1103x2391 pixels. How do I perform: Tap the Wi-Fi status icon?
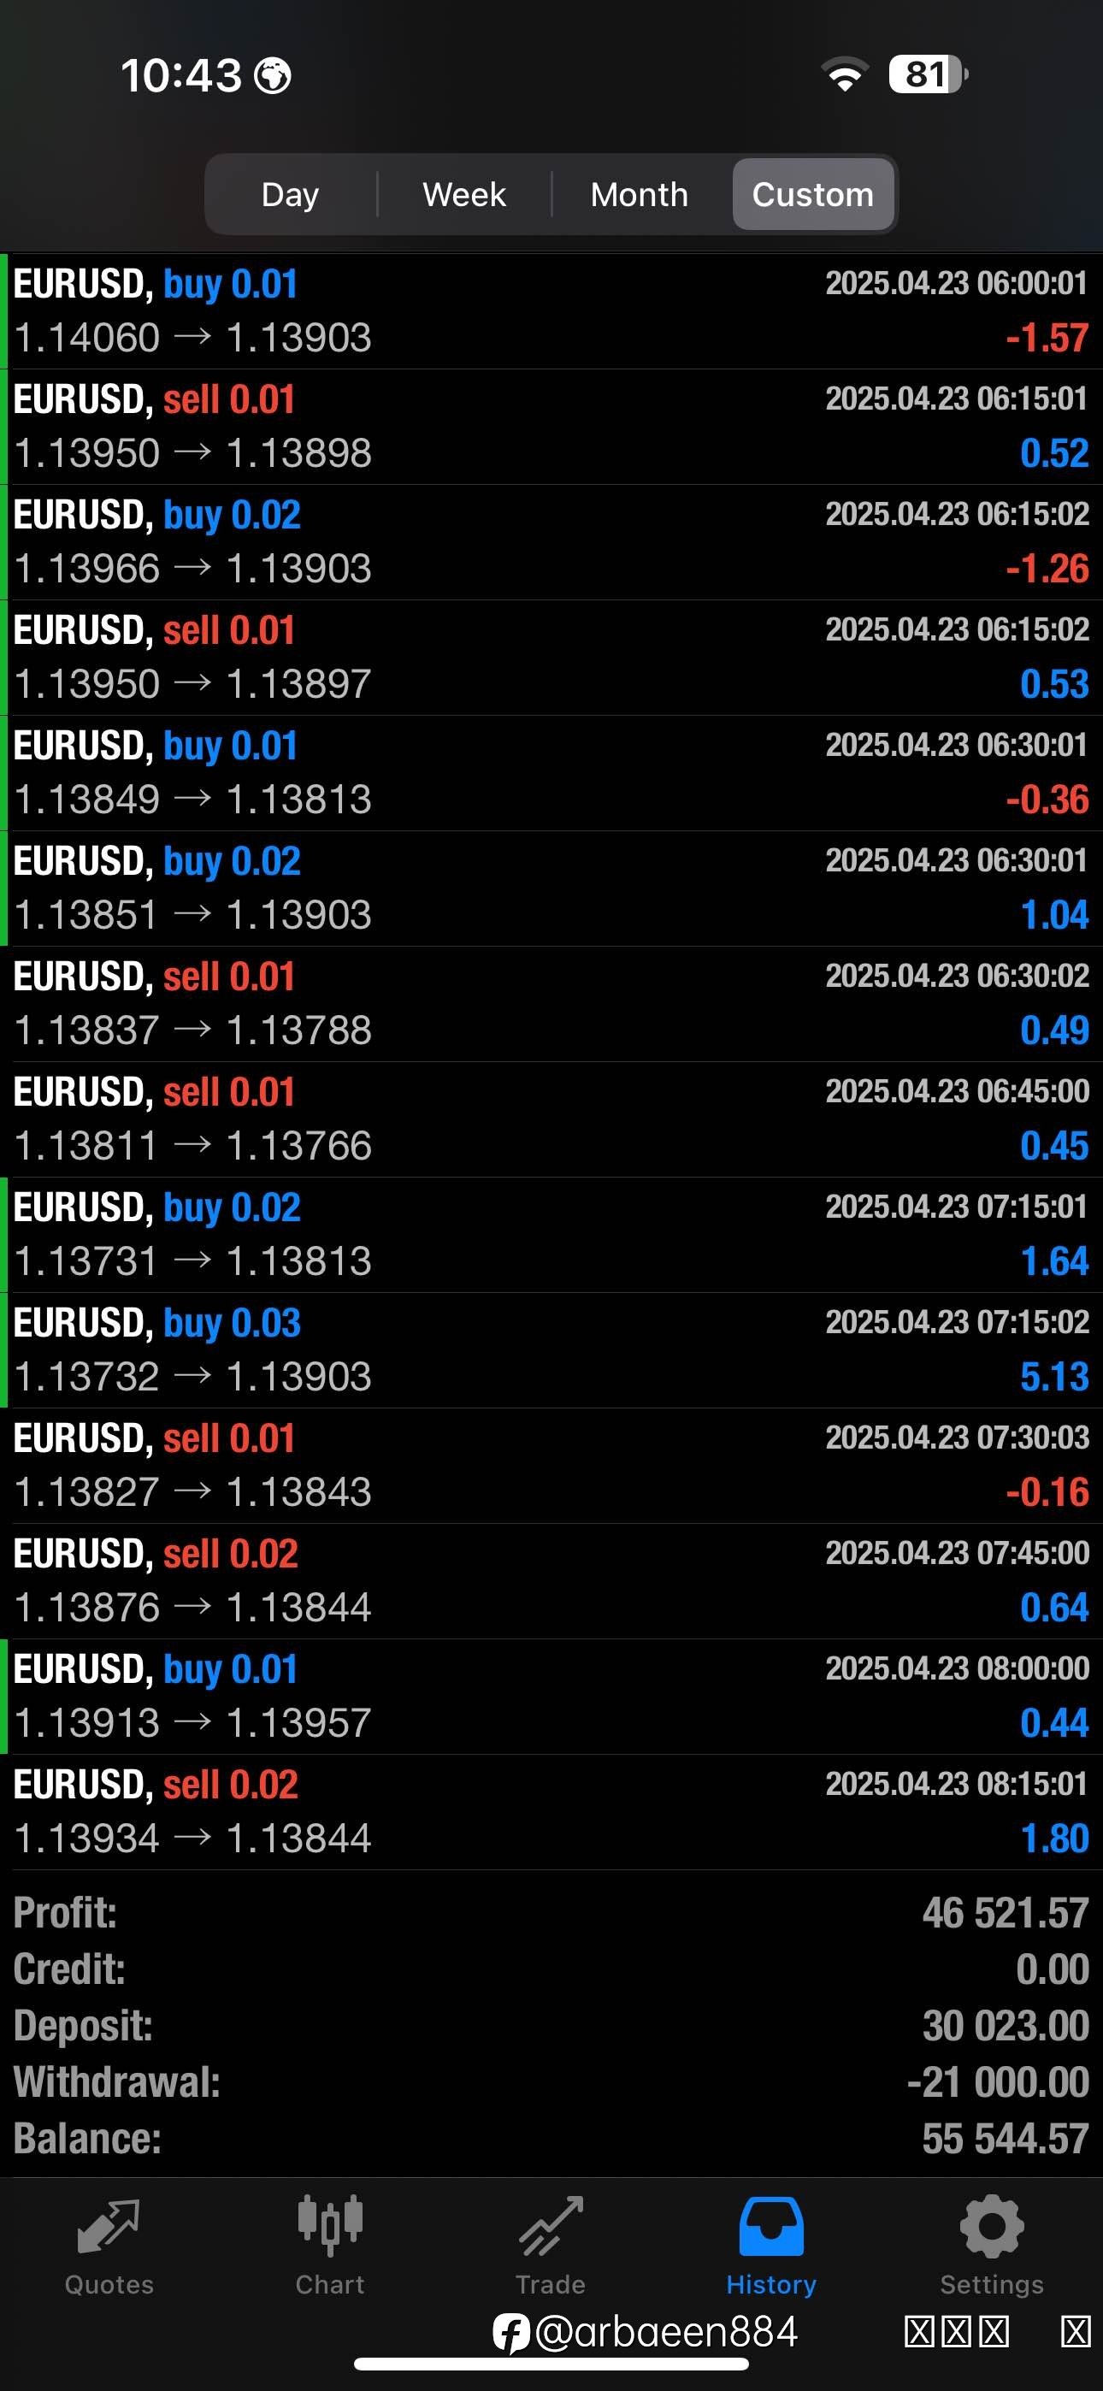pyautogui.click(x=844, y=74)
